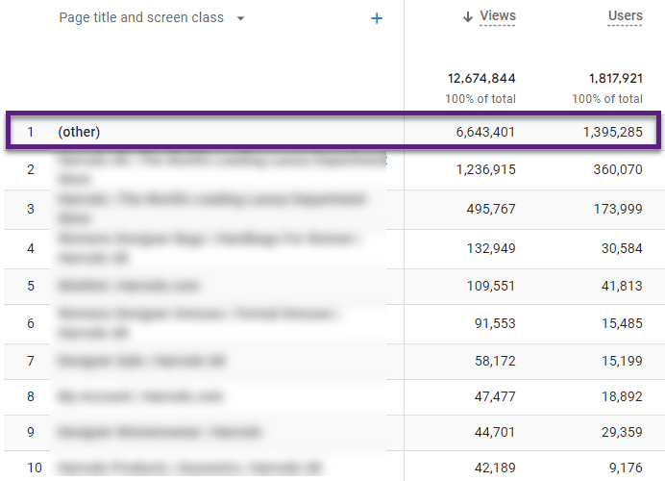Image resolution: width=665 pixels, height=481 pixels.
Task: Select the (other) row title
Action: 79,132
